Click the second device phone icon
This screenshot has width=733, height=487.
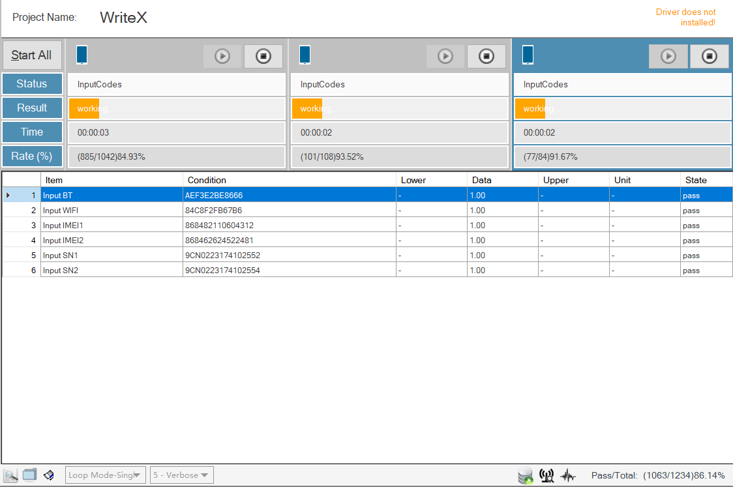tap(305, 55)
